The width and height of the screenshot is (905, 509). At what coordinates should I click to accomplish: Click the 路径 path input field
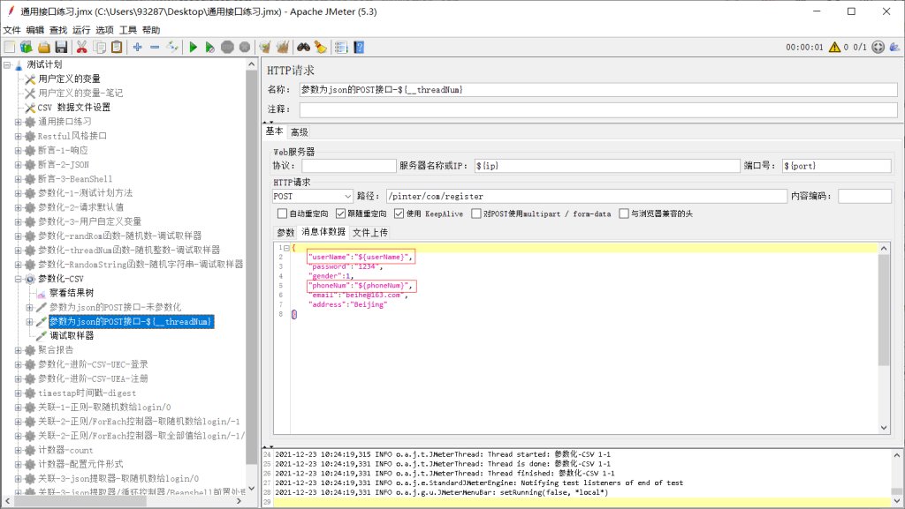587,197
